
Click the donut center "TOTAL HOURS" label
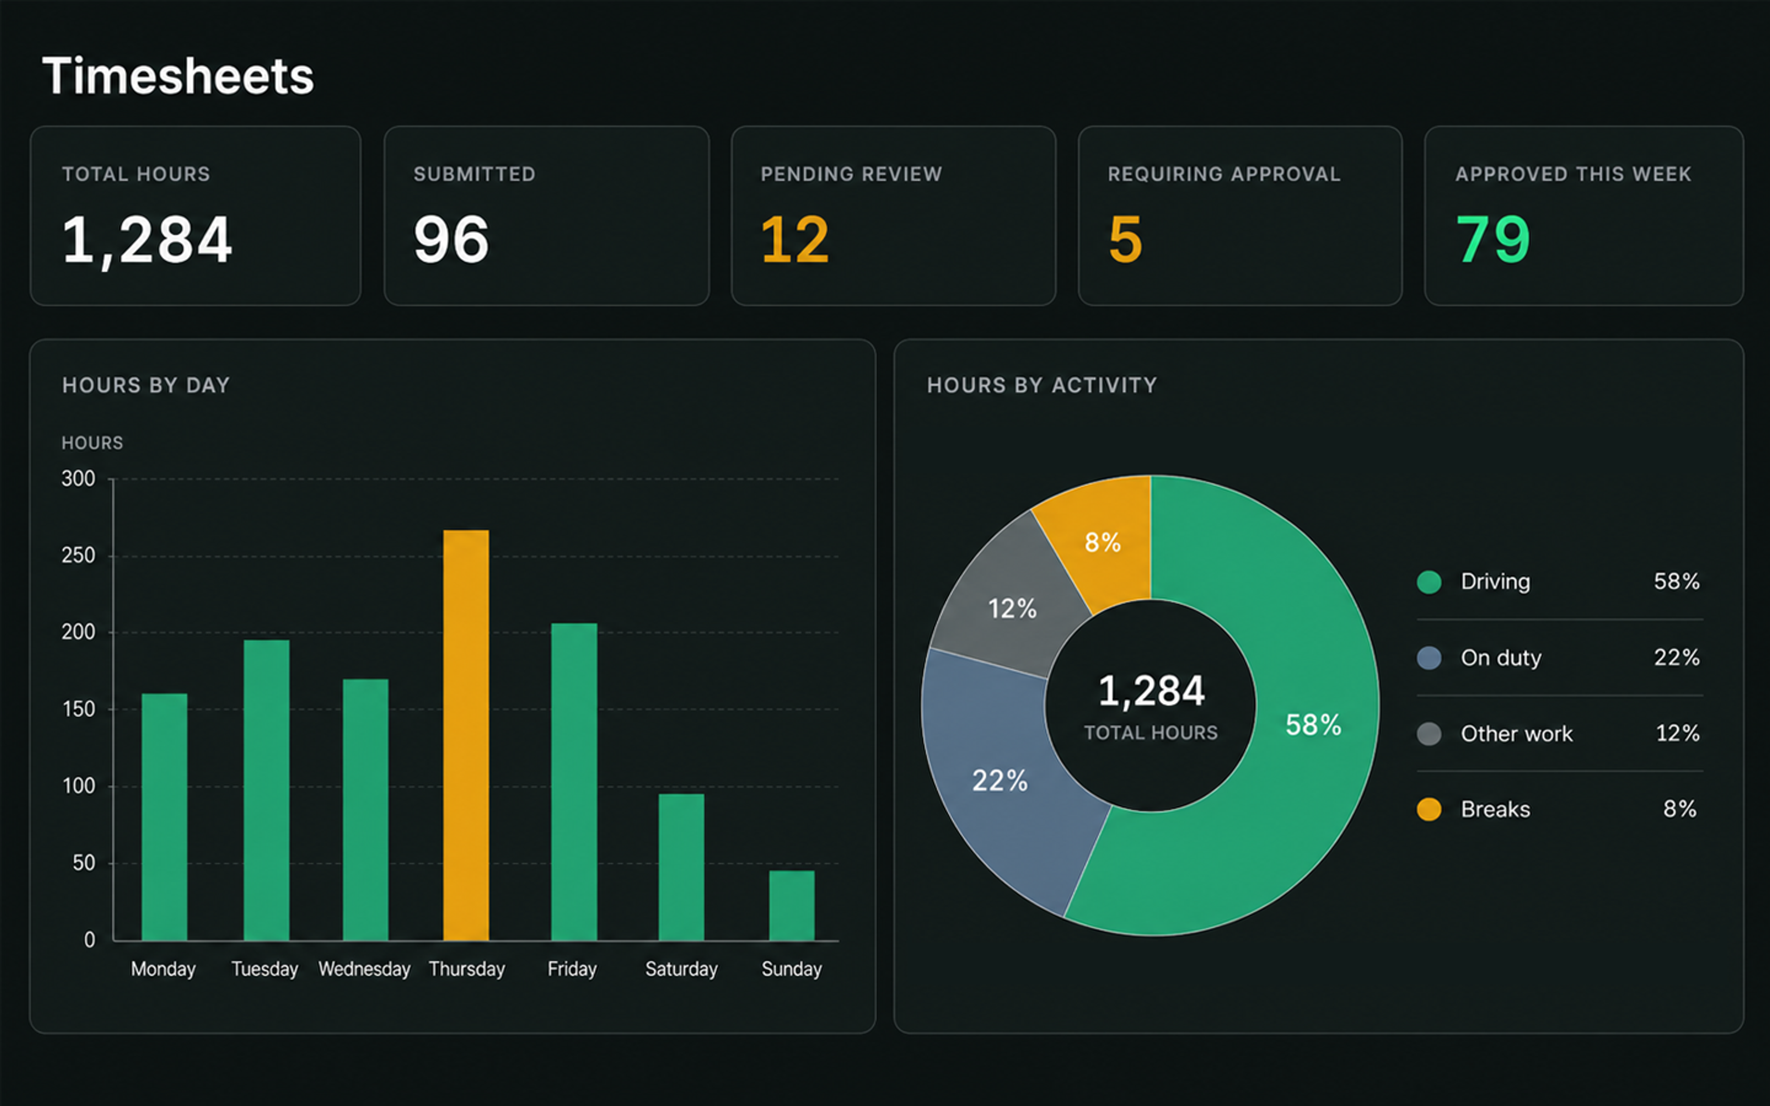pos(1151,733)
